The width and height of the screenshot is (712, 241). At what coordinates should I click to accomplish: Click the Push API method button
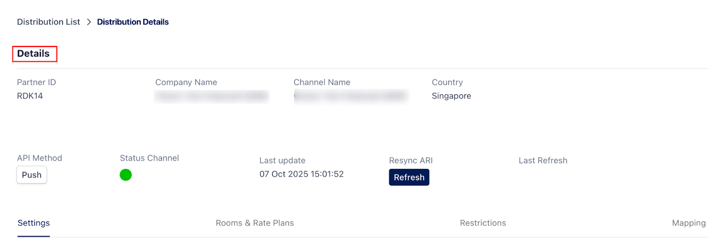pyautogui.click(x=32, y=175)
